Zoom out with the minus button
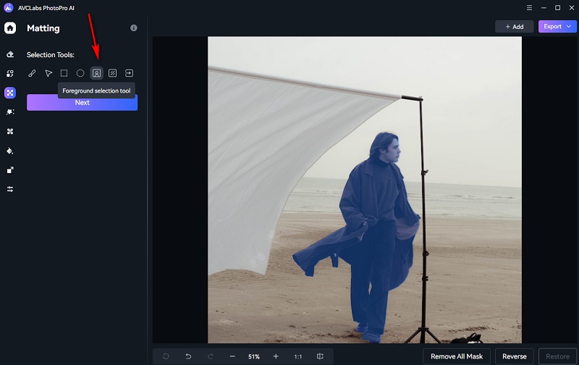579x365 pixels. point(232,356)
